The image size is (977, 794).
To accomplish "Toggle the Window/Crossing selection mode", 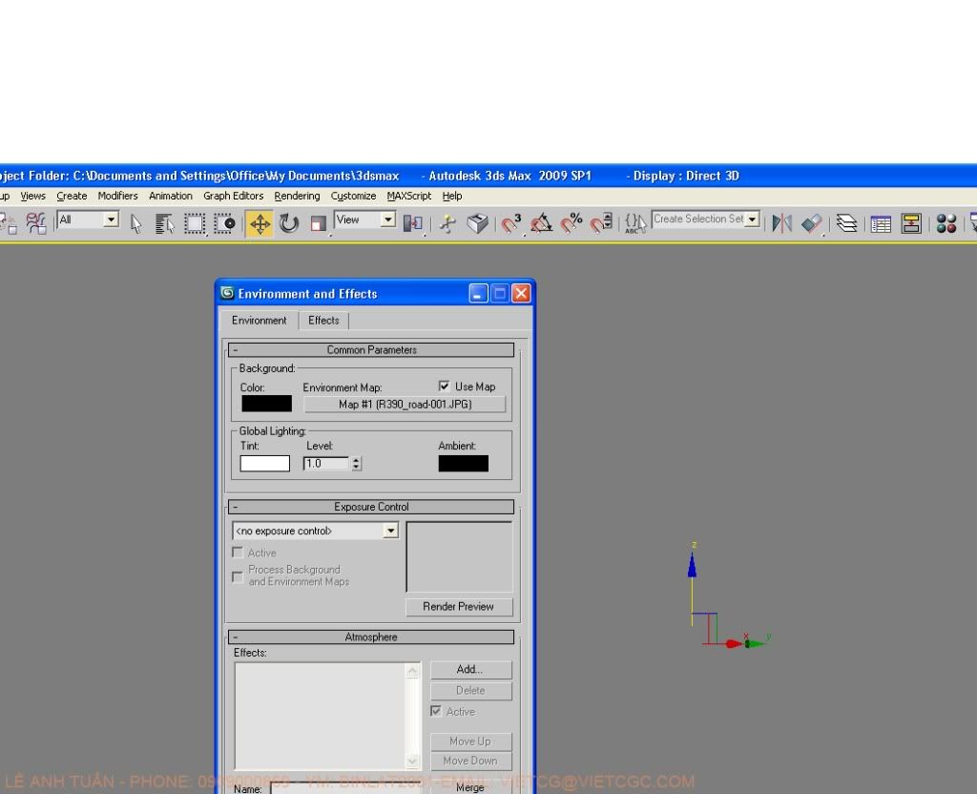I will click(224, 223).
